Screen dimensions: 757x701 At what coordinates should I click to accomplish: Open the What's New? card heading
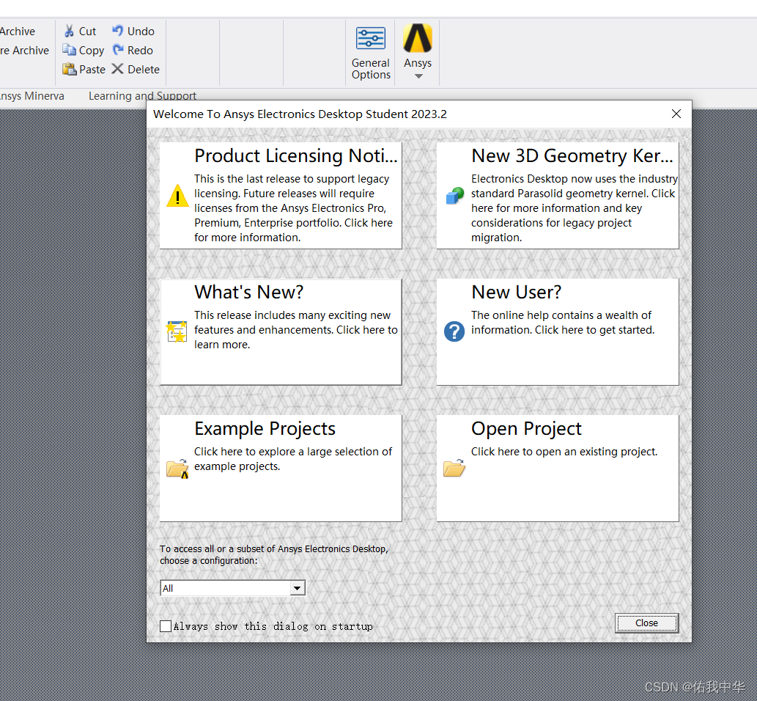(x=249, y=292)
